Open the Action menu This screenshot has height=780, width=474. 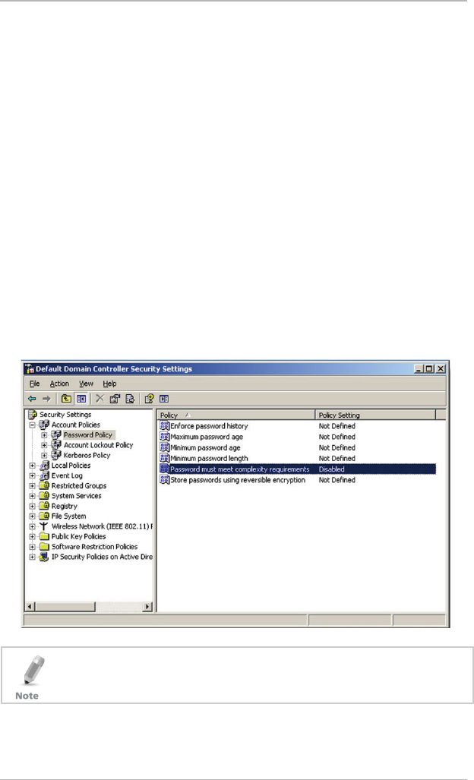[x=59, y=384]
